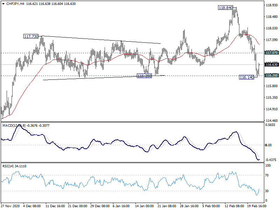Viewport: 280px width, 210px height.
Task: Click the 118.030 price axis value
Action: tap(272, 28)
